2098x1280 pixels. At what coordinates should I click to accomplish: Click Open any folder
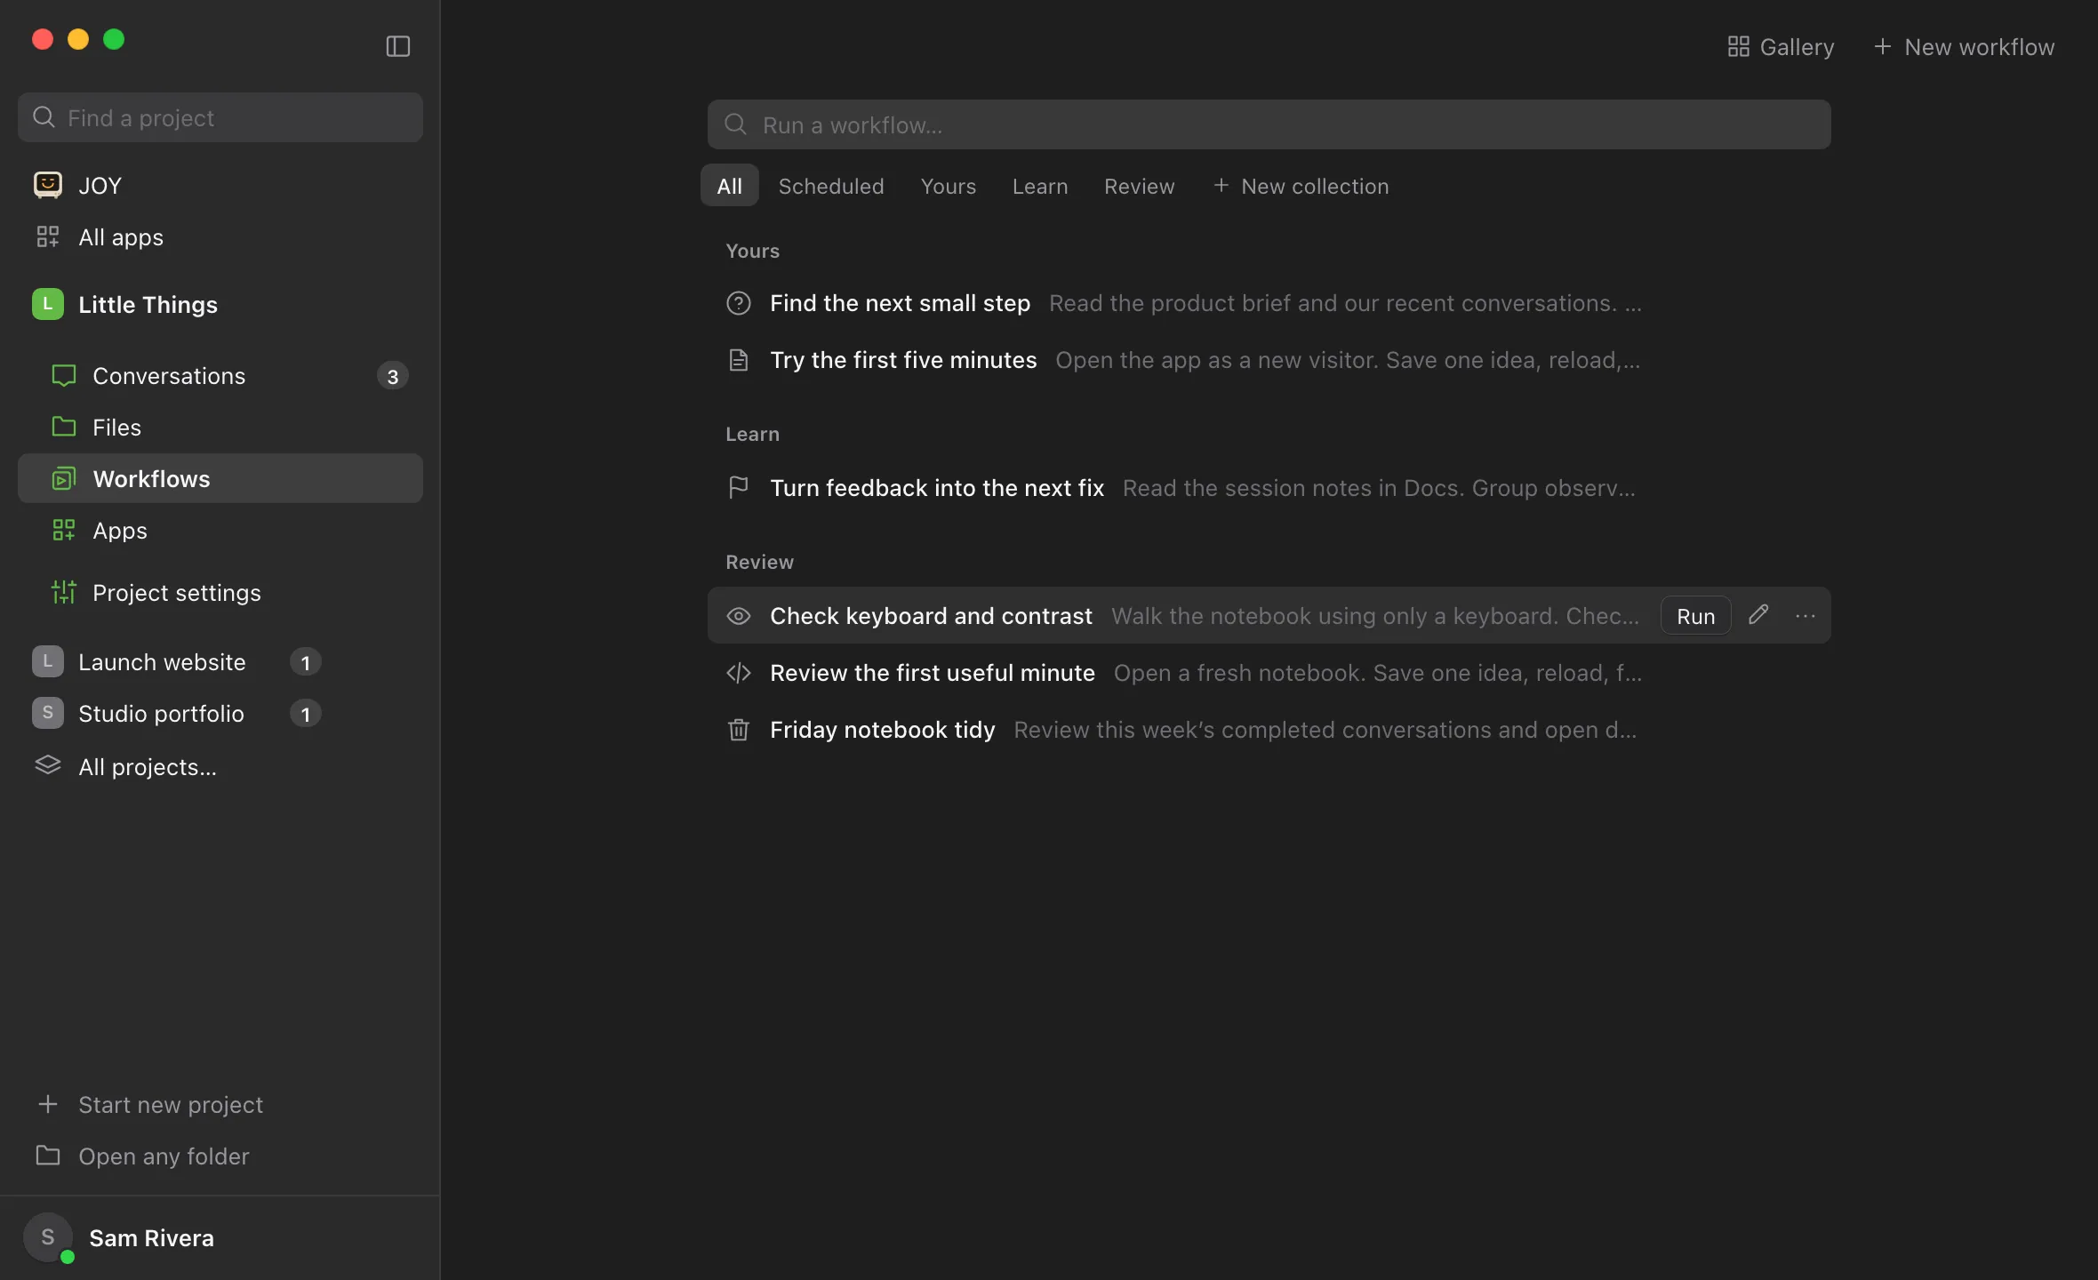142,1156
